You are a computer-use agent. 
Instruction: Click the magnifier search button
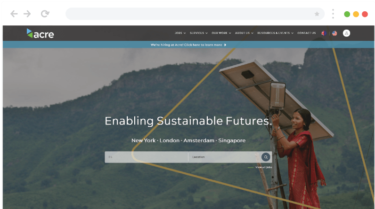pyautogui.click(x=266, y=157)
